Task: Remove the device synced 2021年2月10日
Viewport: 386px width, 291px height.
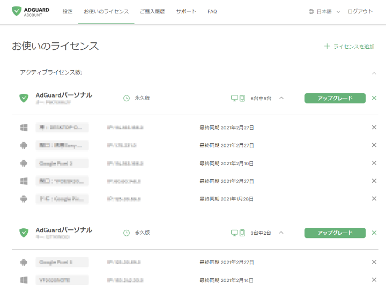Action: pyautogui.click(x=374, y=163)
